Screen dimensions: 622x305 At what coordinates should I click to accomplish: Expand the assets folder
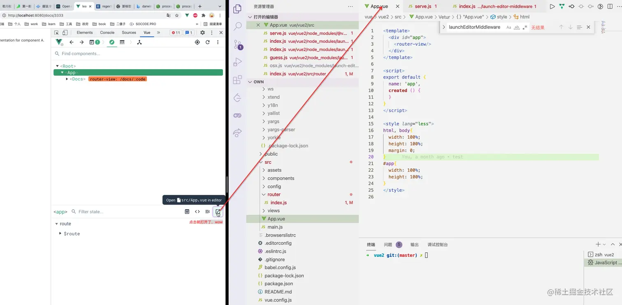click(x=274, y=170)
